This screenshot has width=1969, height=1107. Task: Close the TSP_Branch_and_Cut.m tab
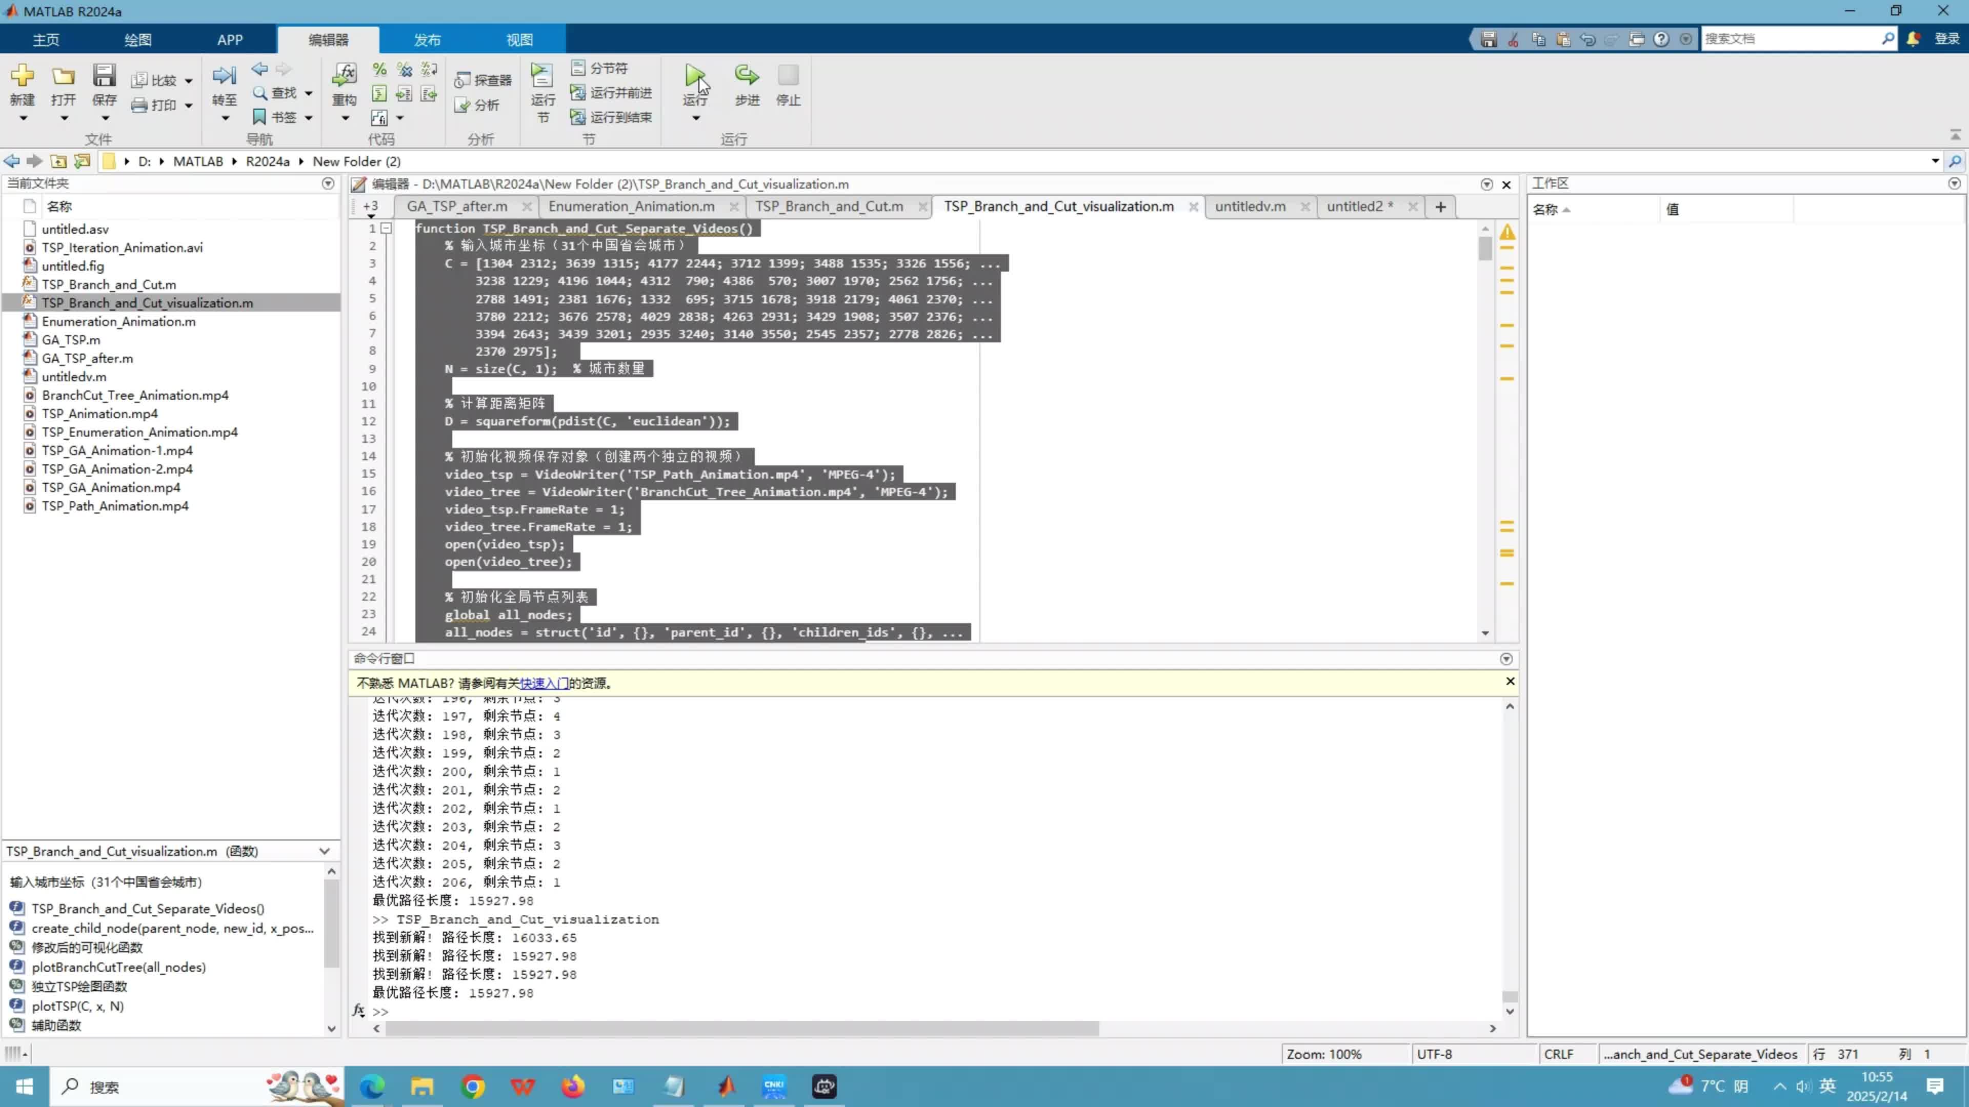coord(922,206)
